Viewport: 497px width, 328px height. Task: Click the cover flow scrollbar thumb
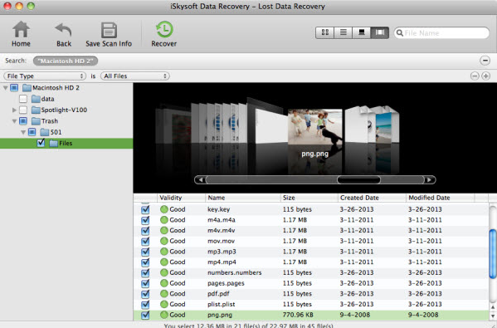[358, 180]
